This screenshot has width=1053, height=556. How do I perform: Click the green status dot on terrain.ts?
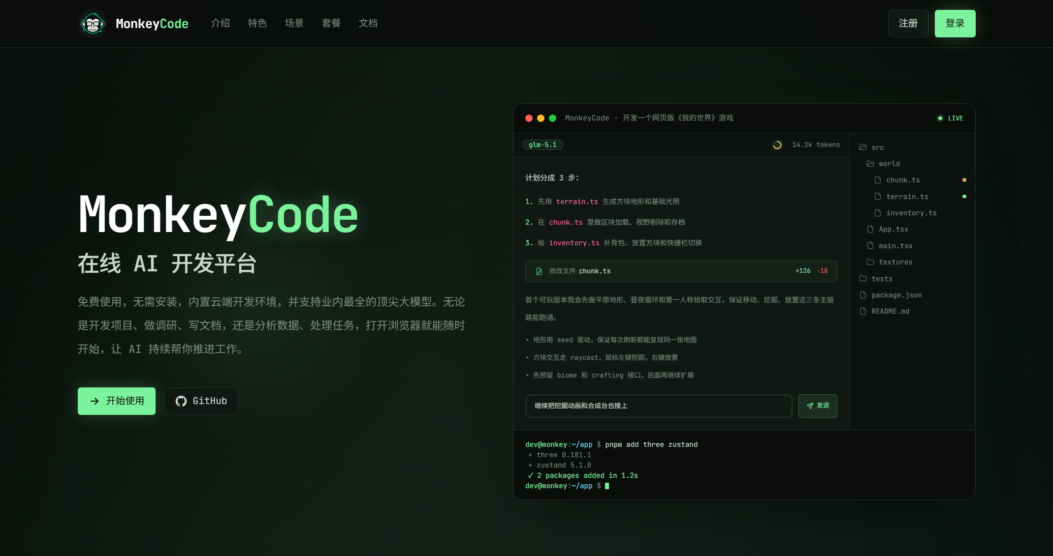coord(964,196)
